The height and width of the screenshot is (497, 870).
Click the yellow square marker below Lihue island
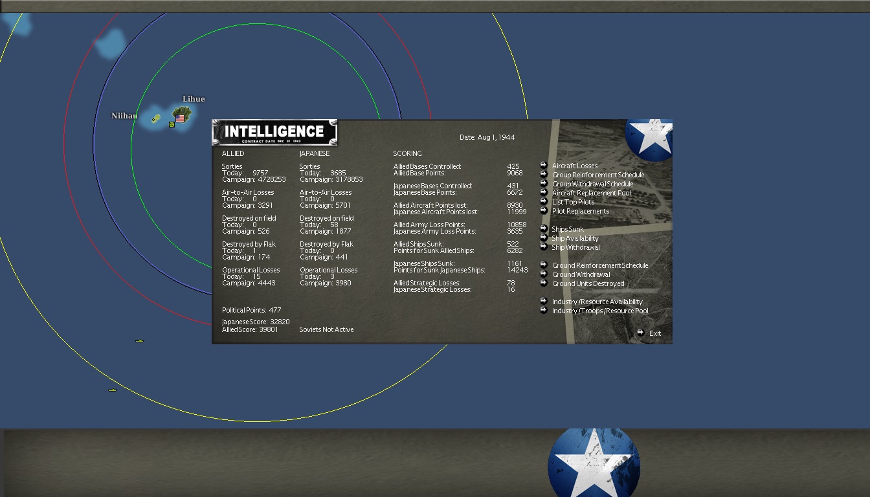click(x=172, y=124)
